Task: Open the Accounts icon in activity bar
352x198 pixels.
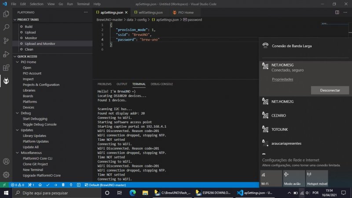Action: pyautogui.click(x=6, y=161)
